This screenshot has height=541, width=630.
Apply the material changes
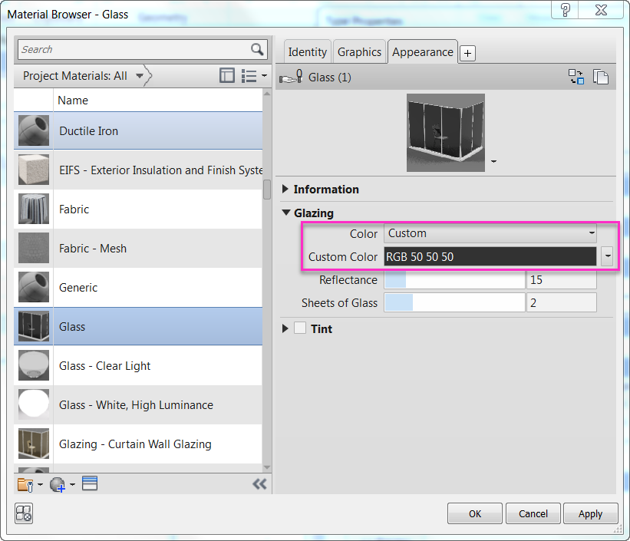(590, 513)
